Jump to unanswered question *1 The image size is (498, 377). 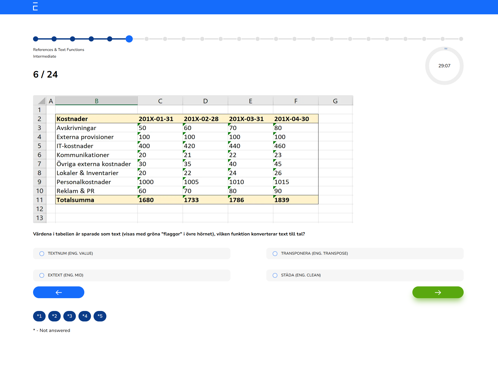(x=39, y=316)
